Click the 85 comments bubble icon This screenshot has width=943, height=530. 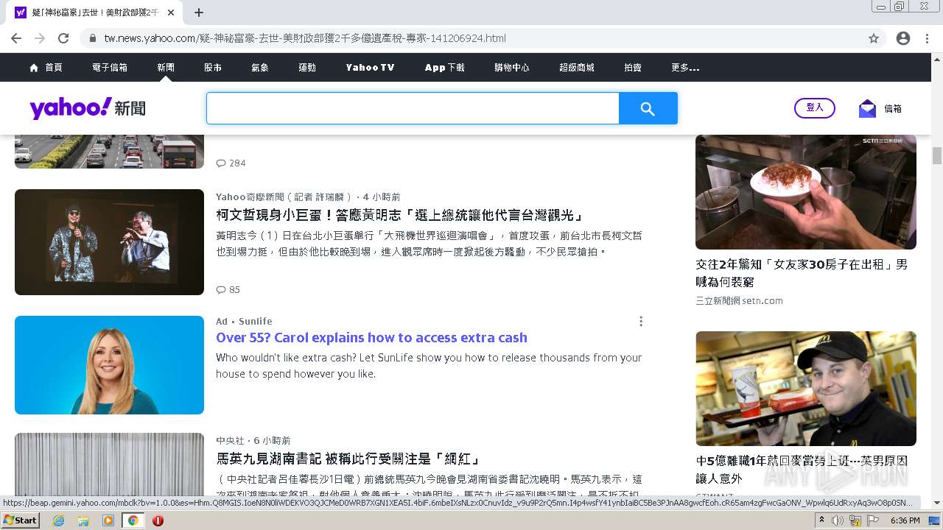click(220, 289)
